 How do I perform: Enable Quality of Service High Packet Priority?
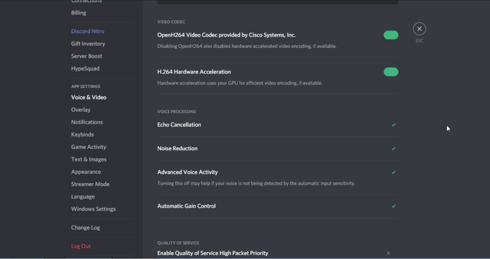[x=388, y=253]
